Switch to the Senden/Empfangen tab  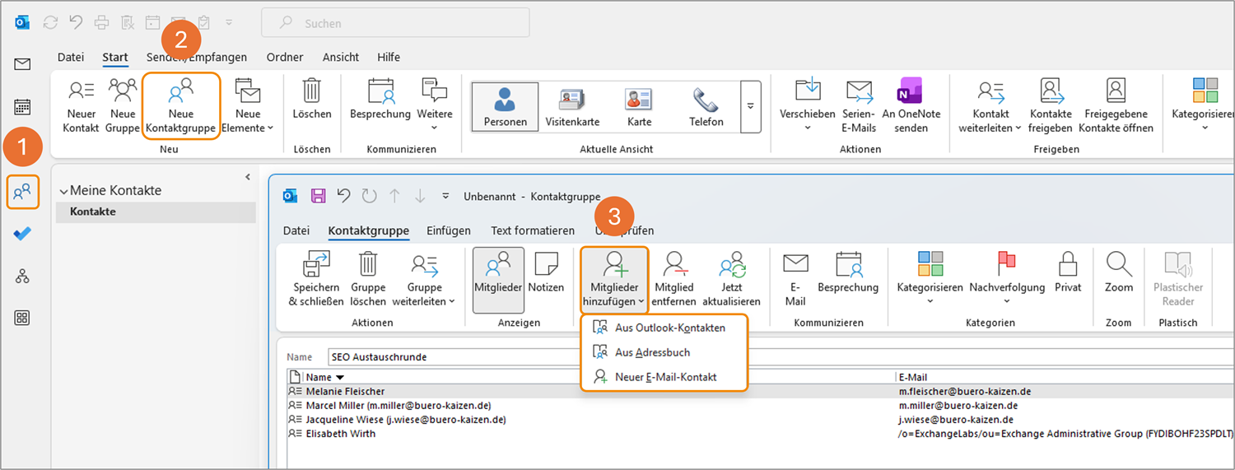click(x=197, y=57)
